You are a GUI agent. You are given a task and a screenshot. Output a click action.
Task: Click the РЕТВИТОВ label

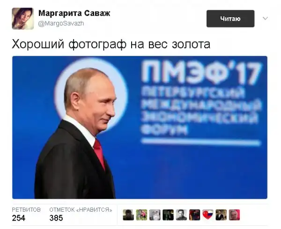click(x=26, y=210)
